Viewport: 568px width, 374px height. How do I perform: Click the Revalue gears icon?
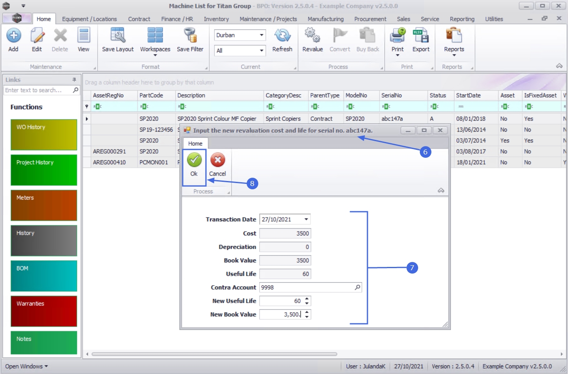tap(312, 36)
